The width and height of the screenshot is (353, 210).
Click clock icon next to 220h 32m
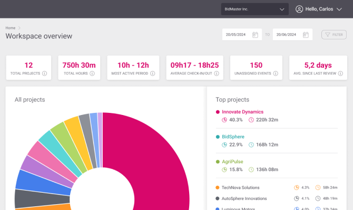tap(251, 120)
